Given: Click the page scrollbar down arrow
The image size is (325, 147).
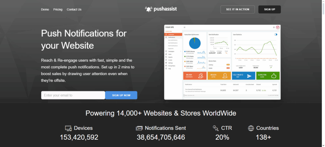Looking at the screenshot, I should (x=323, y=145).
